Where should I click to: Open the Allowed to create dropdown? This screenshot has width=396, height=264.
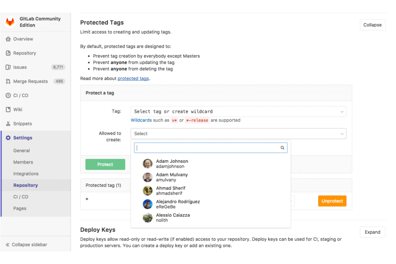pos(238,134)
